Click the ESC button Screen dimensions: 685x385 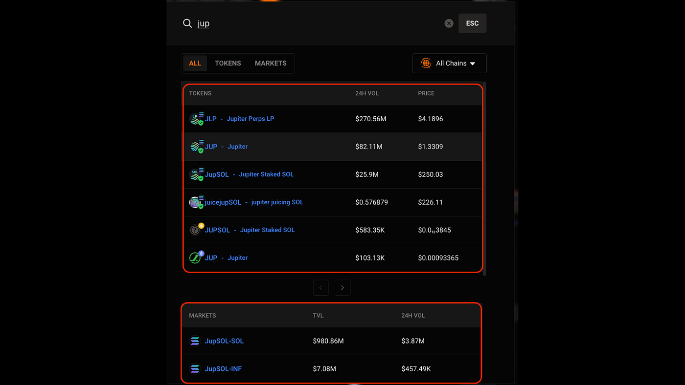click(472, 23)
